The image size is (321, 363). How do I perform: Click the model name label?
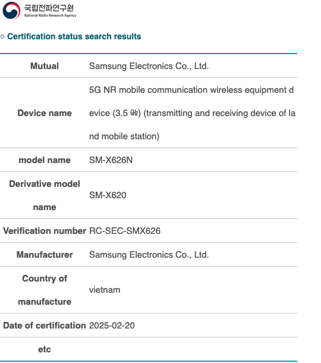pyautogui.click(x=45, y=160)
